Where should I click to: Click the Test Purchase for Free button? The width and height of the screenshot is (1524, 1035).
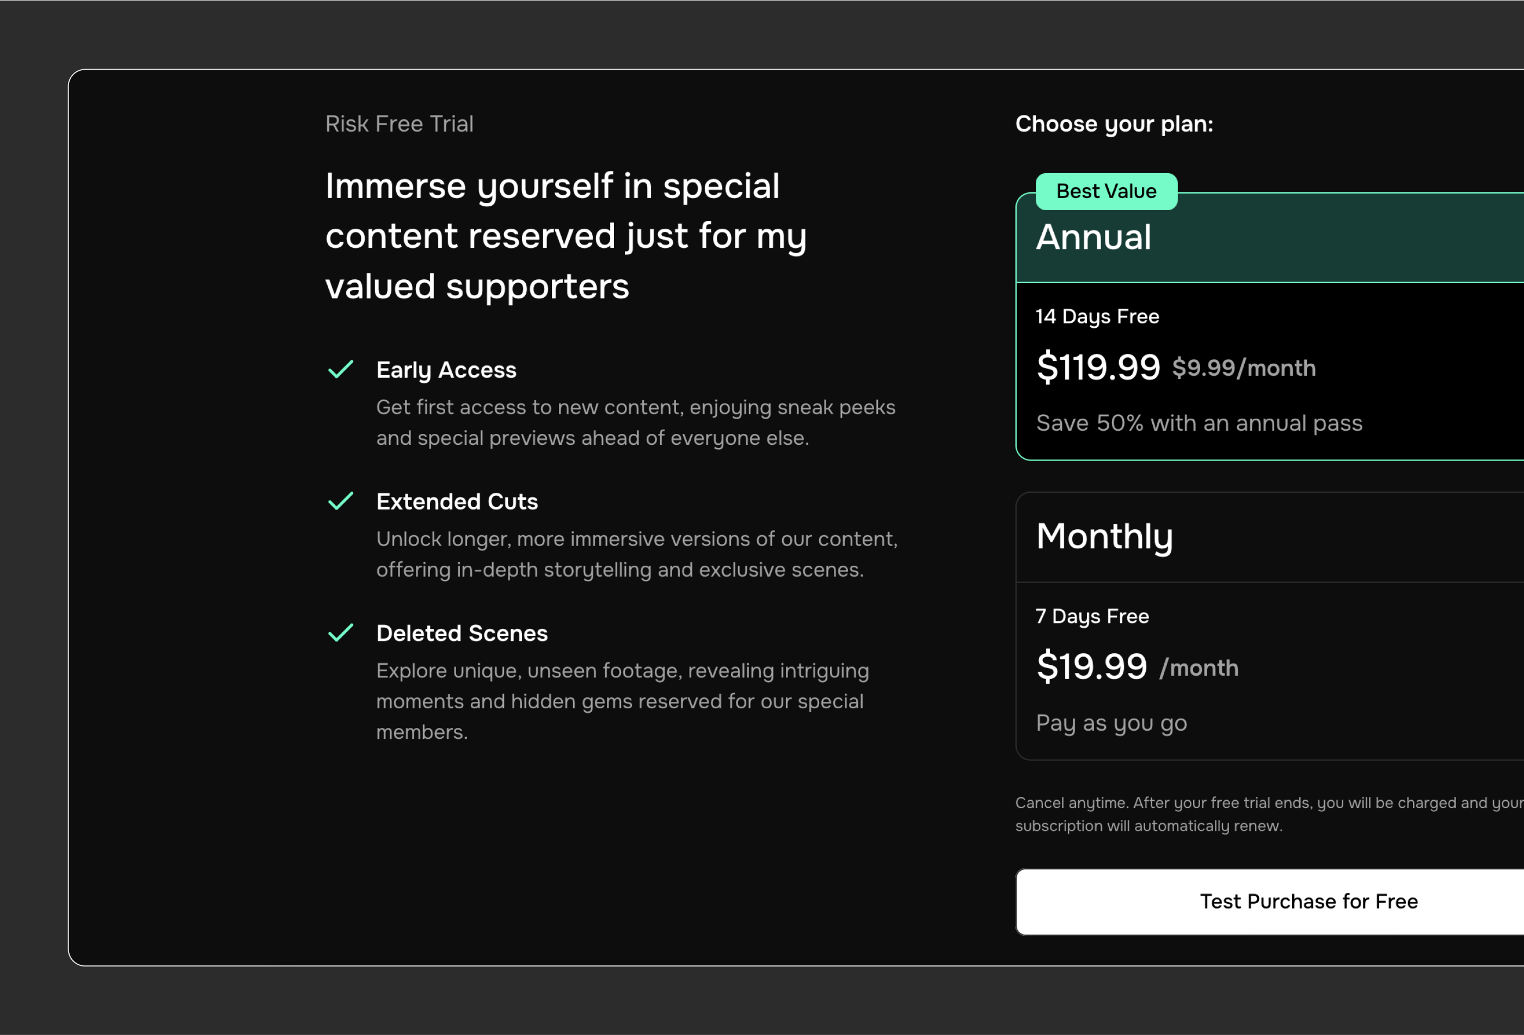[1270, 902]
